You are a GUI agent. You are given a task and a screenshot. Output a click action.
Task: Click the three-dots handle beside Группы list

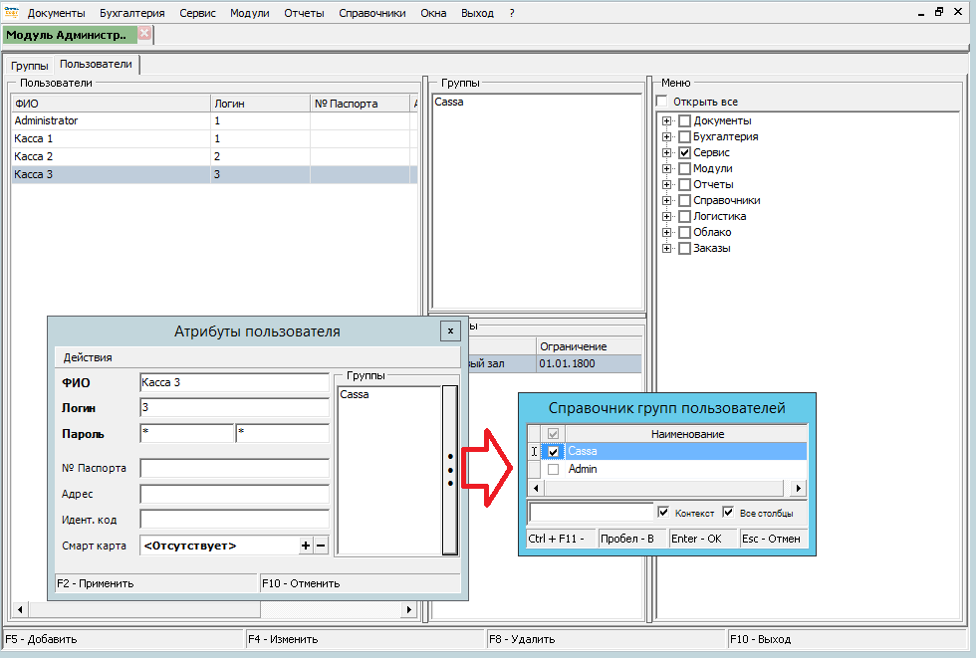click(449, 470)
